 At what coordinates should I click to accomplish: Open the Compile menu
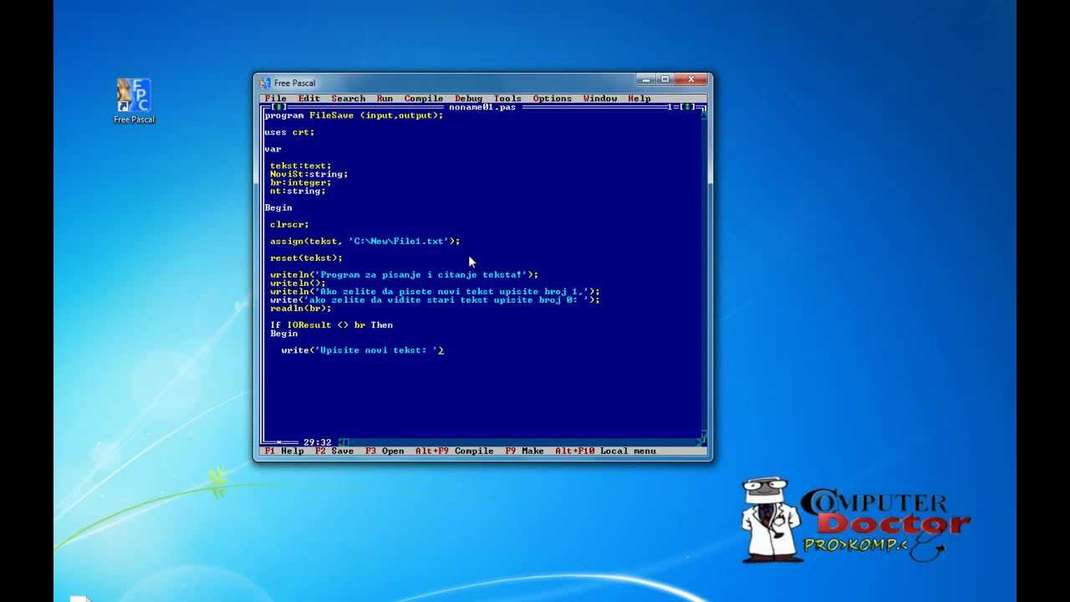tap(424, 99)
